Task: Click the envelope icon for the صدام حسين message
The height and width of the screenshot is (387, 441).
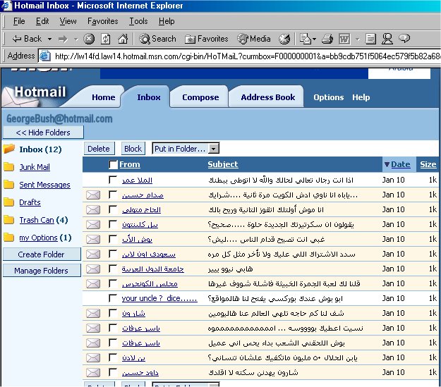Action: click(x=93, y=195)
